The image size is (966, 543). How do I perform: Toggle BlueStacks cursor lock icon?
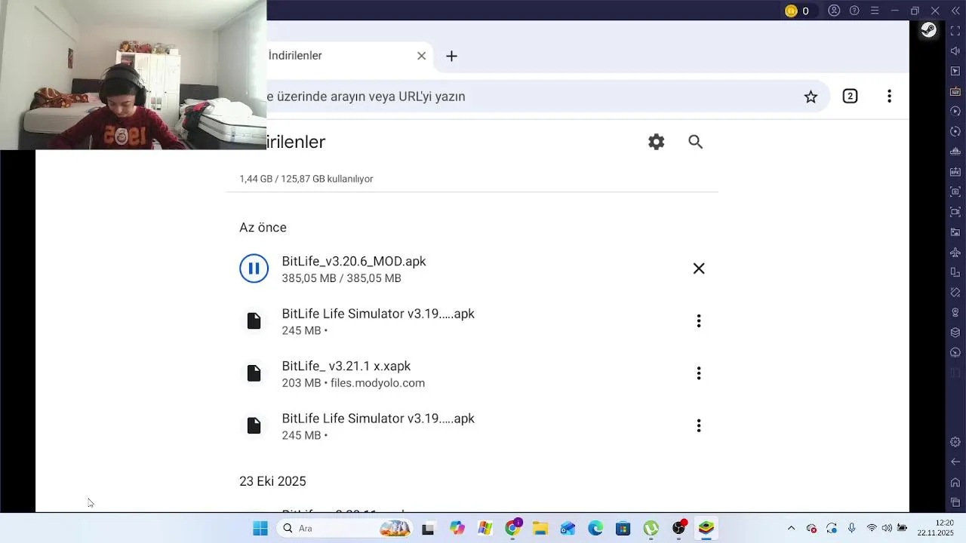(x=955, y=71)
